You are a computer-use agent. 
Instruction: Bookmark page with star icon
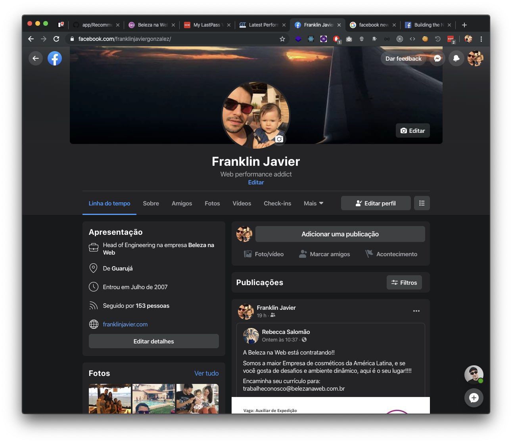pyautogui.click(x=282, y=39)
